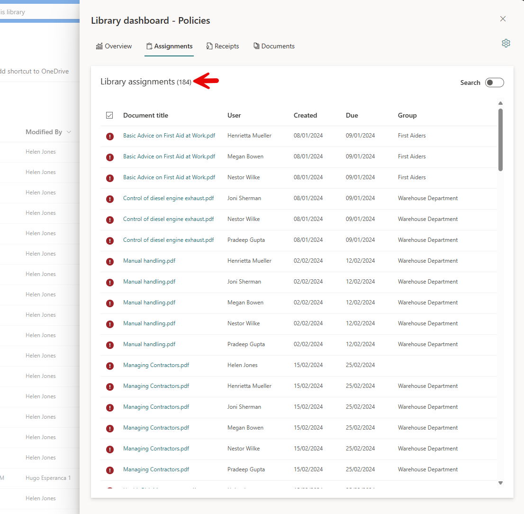Open Manual handling.pdf link for Megan Bowen
This screenshot has width=524, height=514.
coord(149,303)
